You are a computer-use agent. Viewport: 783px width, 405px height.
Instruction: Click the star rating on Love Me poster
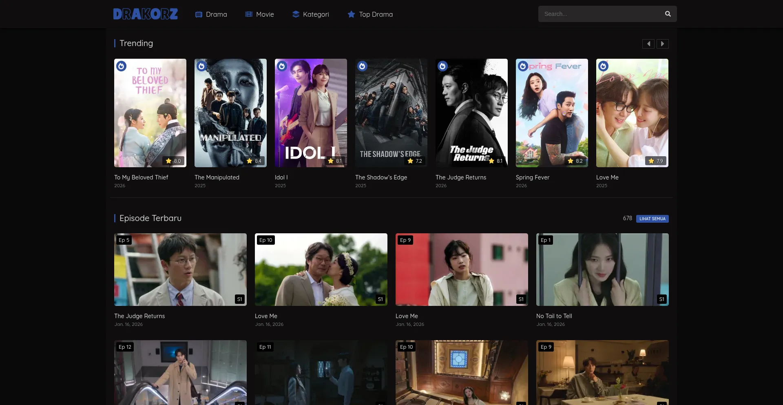click(655, 161)
